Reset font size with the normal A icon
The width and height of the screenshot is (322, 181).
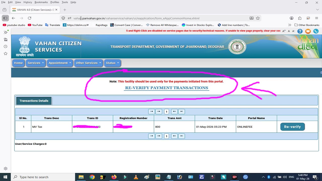[289, 31]
